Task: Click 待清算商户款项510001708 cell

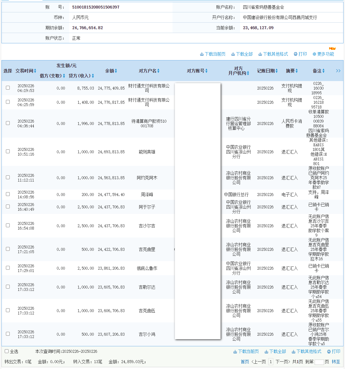Action: tap(149, 123)
